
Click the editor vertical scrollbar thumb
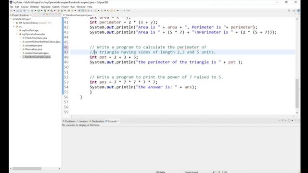[297, 93]
